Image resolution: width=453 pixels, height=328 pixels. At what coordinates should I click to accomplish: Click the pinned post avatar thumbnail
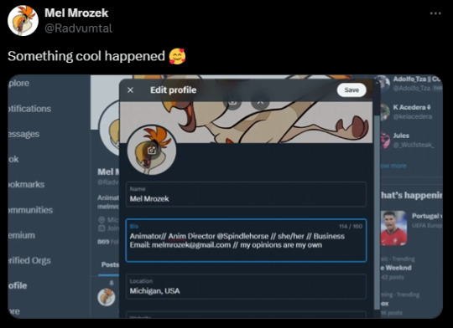point(107,297)
